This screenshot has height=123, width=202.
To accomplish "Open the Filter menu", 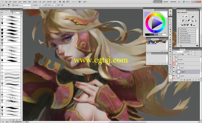I will (x=30, y=2).
